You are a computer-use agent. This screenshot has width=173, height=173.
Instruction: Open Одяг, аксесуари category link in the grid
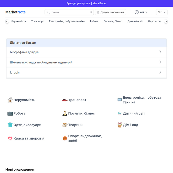point(27,125)
